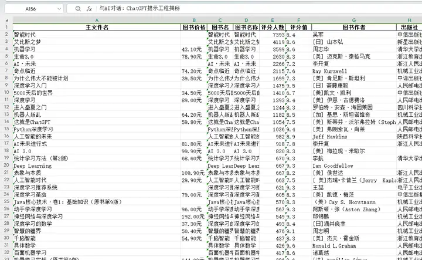Select cell 统计学习方法（第2版）in column A
This screenshot has height=260, width=422.
point(97,158)
